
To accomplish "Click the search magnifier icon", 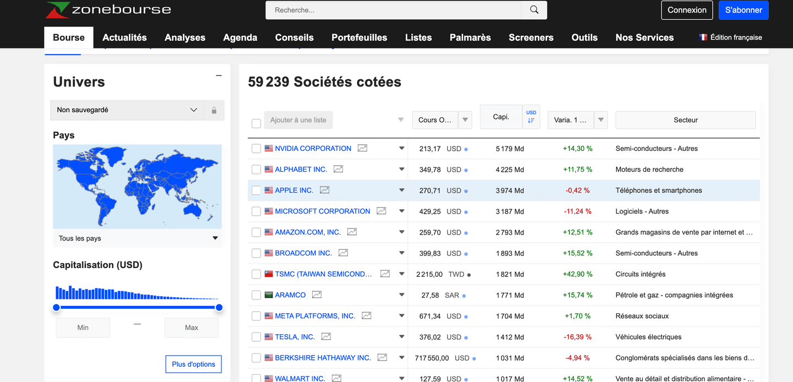I will point(534,10).
